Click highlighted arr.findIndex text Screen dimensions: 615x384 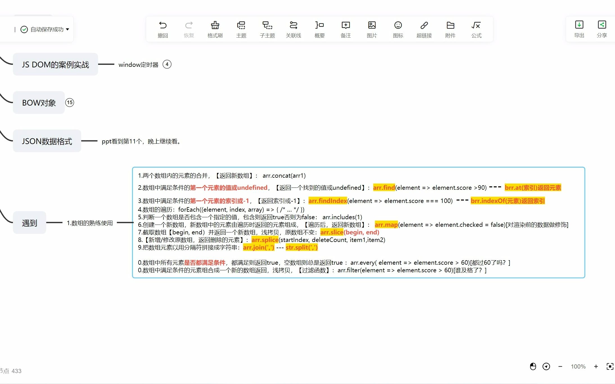coord(328,201)
